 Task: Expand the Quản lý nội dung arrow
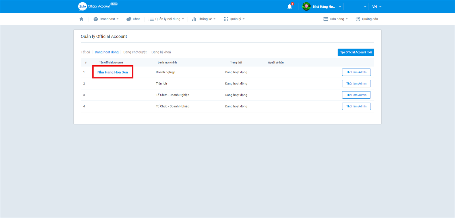183,19
